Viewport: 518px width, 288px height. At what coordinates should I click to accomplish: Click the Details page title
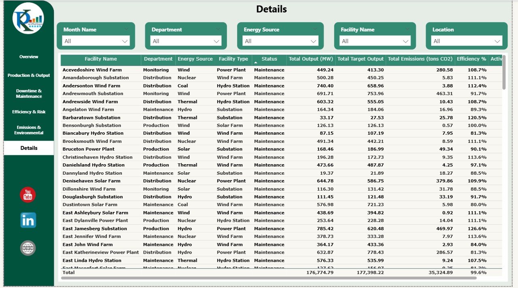click(272, 9)
